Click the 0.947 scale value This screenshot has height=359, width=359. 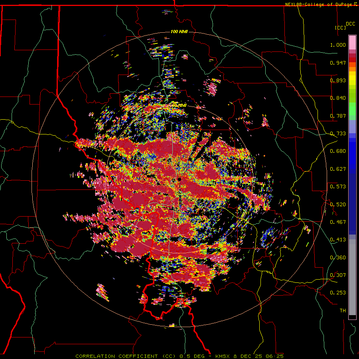click(338, 63)
